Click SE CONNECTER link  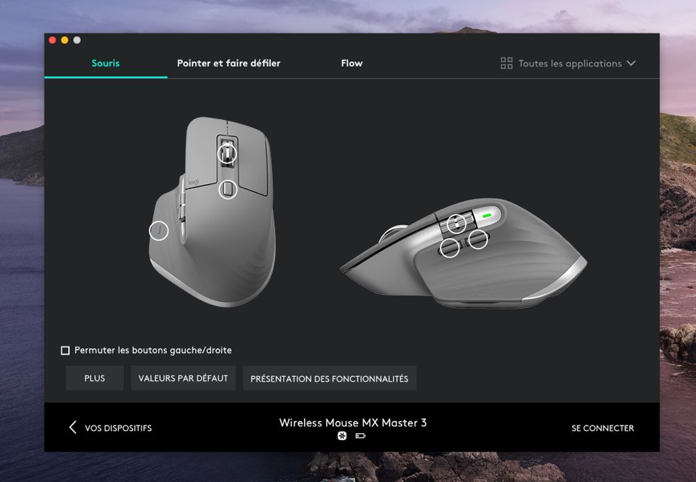[602, 428]
